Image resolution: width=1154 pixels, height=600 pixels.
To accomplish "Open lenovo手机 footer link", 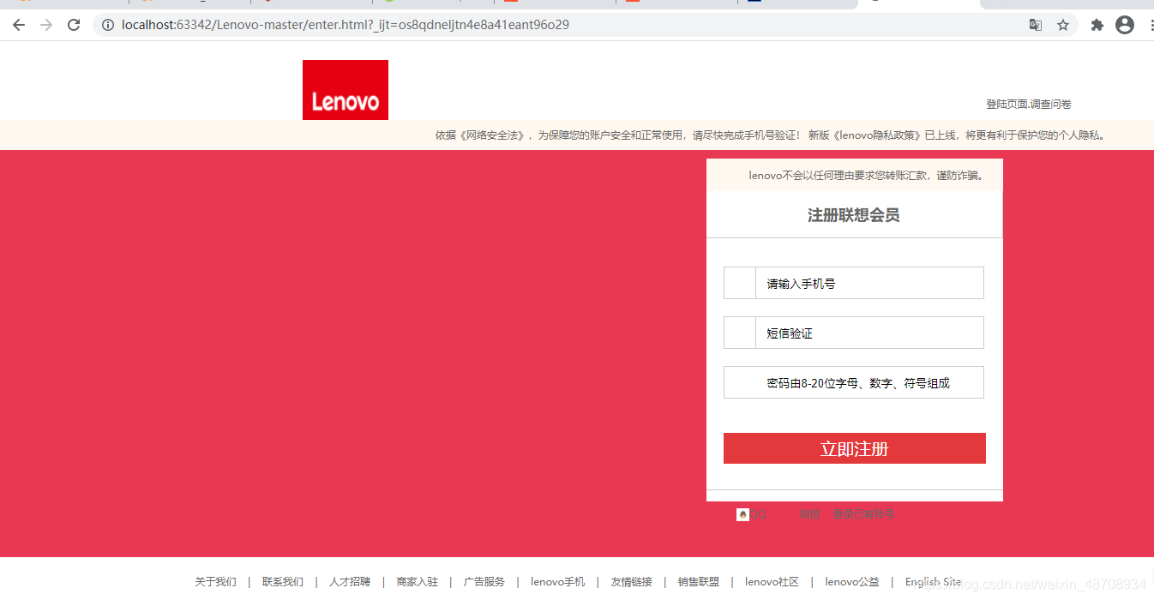I will [x=558, y=582].
